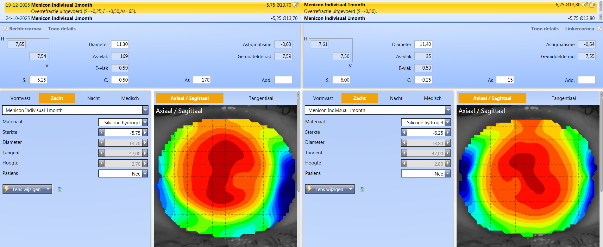The height and width of the screenshot is (247, 603).
Task: Toggle the Linkercornea checkbox
Action: pyautogui.click(x=599, y=29)
